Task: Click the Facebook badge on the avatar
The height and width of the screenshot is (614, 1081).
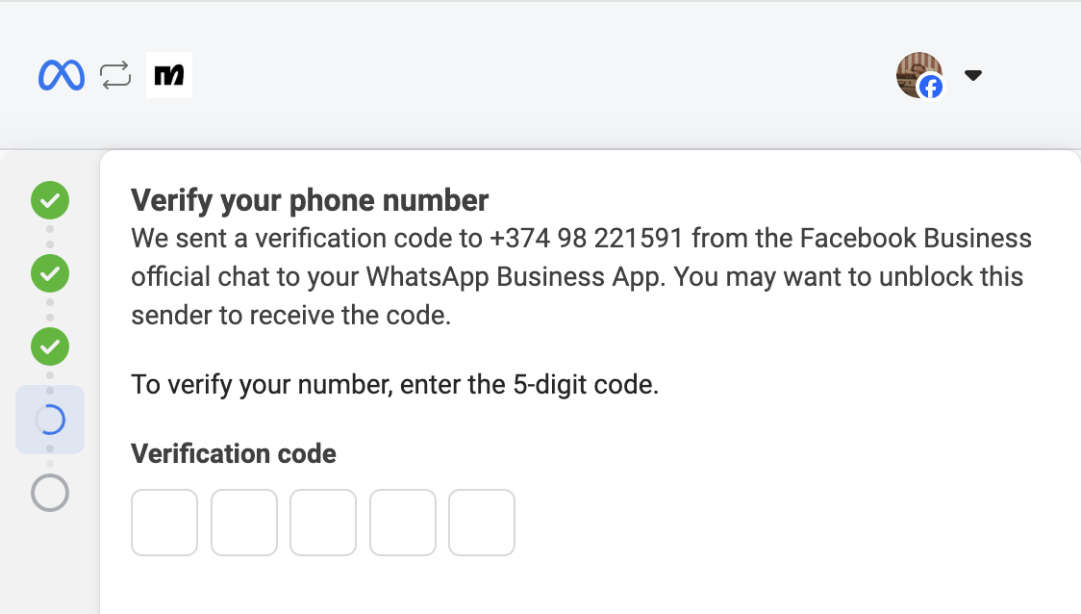Action: point(931,88)
